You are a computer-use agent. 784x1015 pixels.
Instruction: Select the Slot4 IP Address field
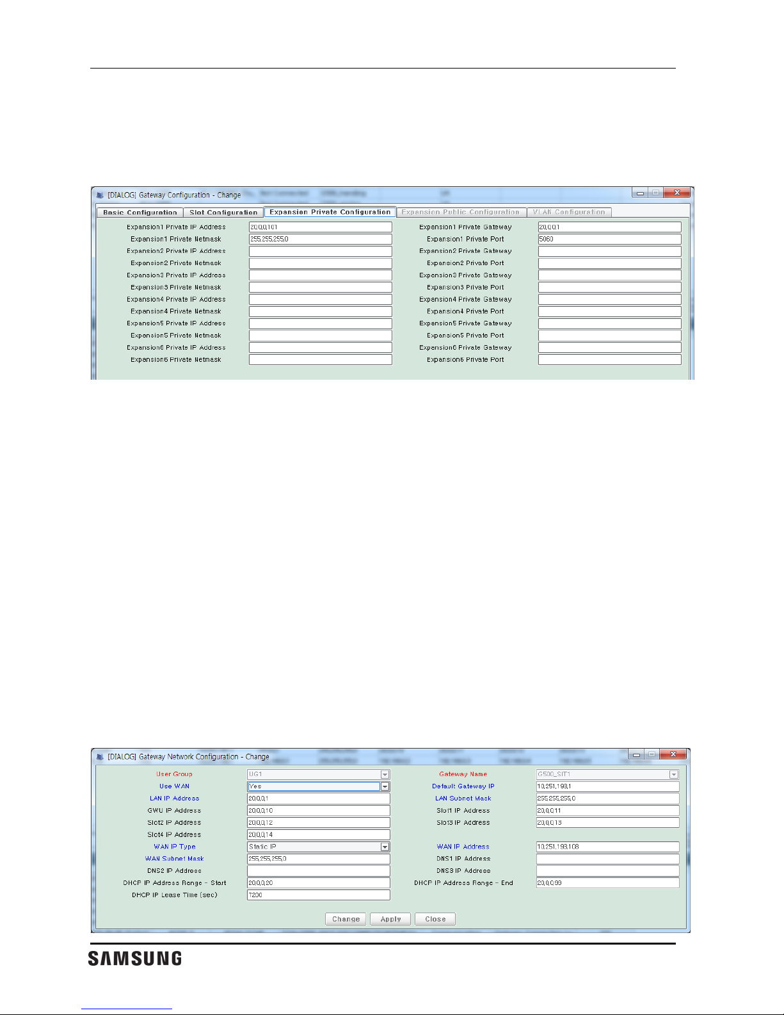click(x=319, y=835)
